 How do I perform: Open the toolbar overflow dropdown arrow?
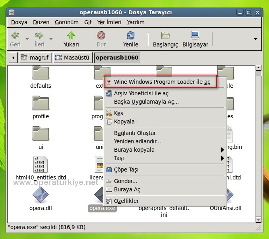pyautogui.click(x=255, y=39)
